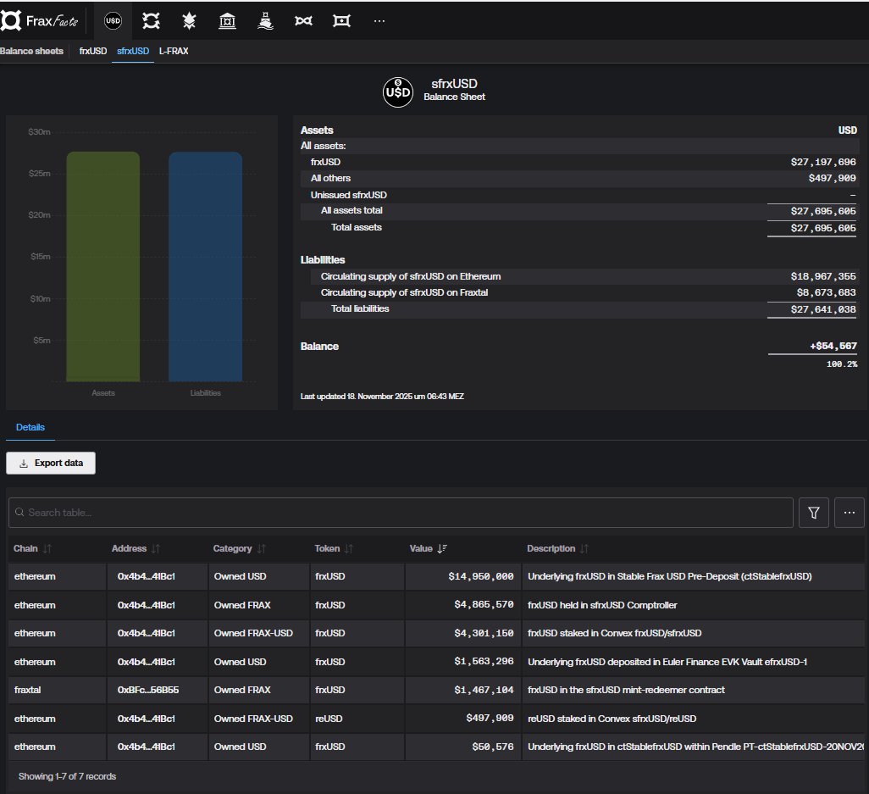Screen dimensions: 869x794
Task: Click the filter funnel icon button
Action: coord(814,513)
